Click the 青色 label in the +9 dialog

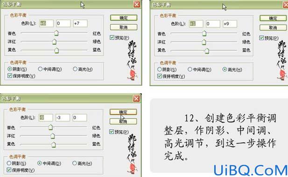pos(162,34)
